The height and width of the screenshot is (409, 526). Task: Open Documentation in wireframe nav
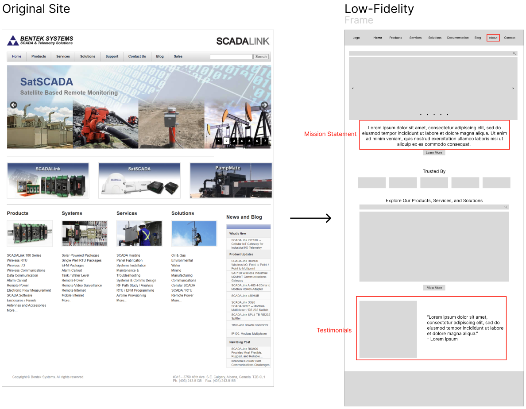(x=457, y=38)
